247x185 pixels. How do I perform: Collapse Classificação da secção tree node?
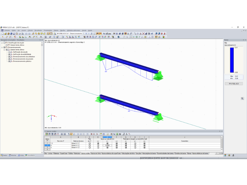tap(2, 43)
